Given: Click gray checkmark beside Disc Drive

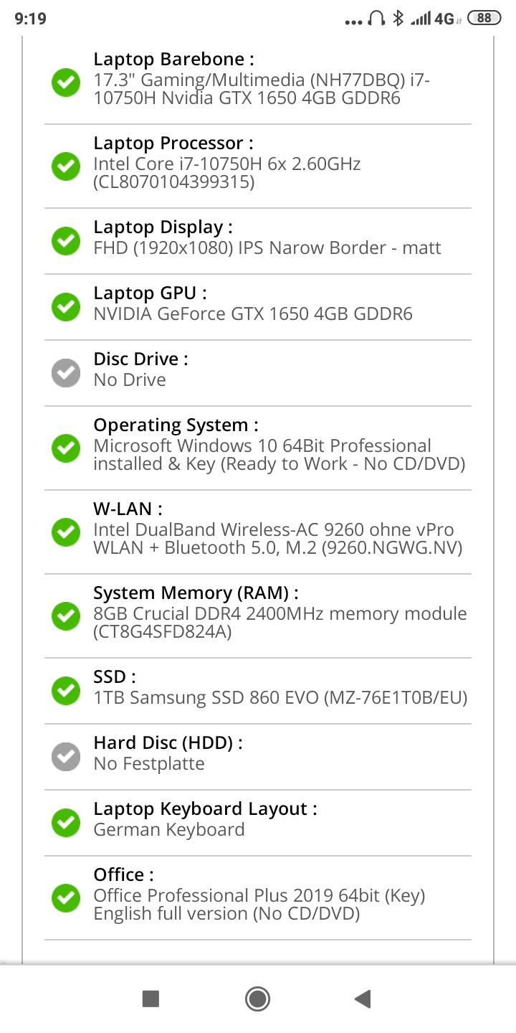Looking at the screenshot, I should click(66, 373).
